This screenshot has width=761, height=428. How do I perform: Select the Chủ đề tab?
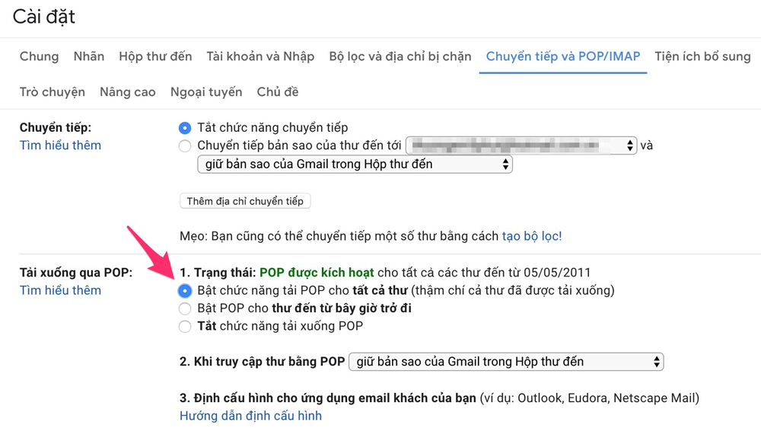[x=277, y=92]
